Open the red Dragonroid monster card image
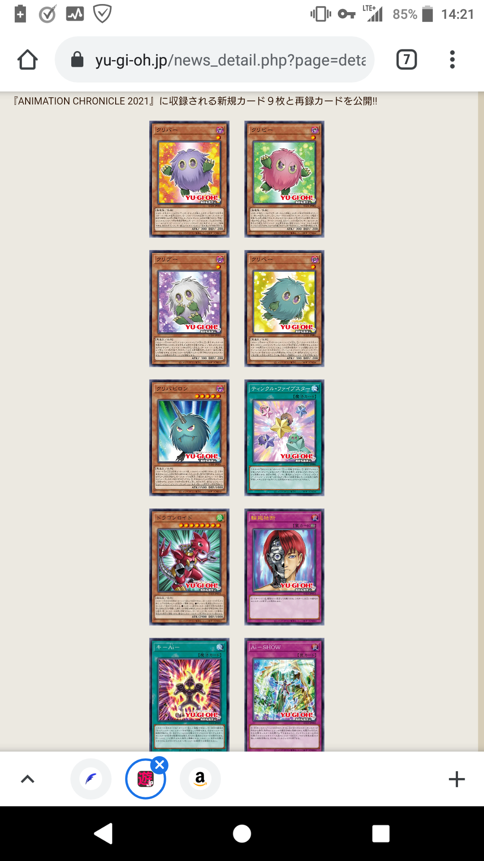Screen dimensions: 484x861 tap(189, 567)
